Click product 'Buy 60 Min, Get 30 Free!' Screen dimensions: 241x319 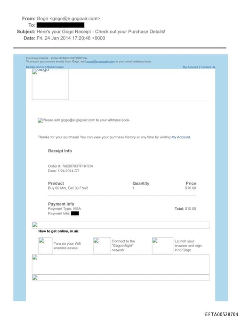(68, 188)
